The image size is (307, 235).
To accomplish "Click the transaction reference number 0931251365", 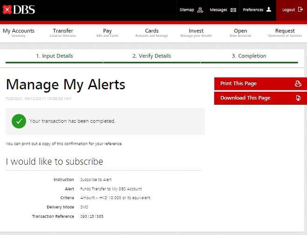I will [x=92, y=216].
